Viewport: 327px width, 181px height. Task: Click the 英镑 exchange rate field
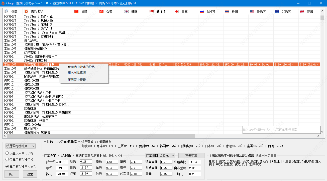pos(136,162)
